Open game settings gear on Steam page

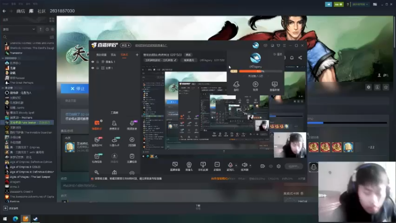coord(368,87)
